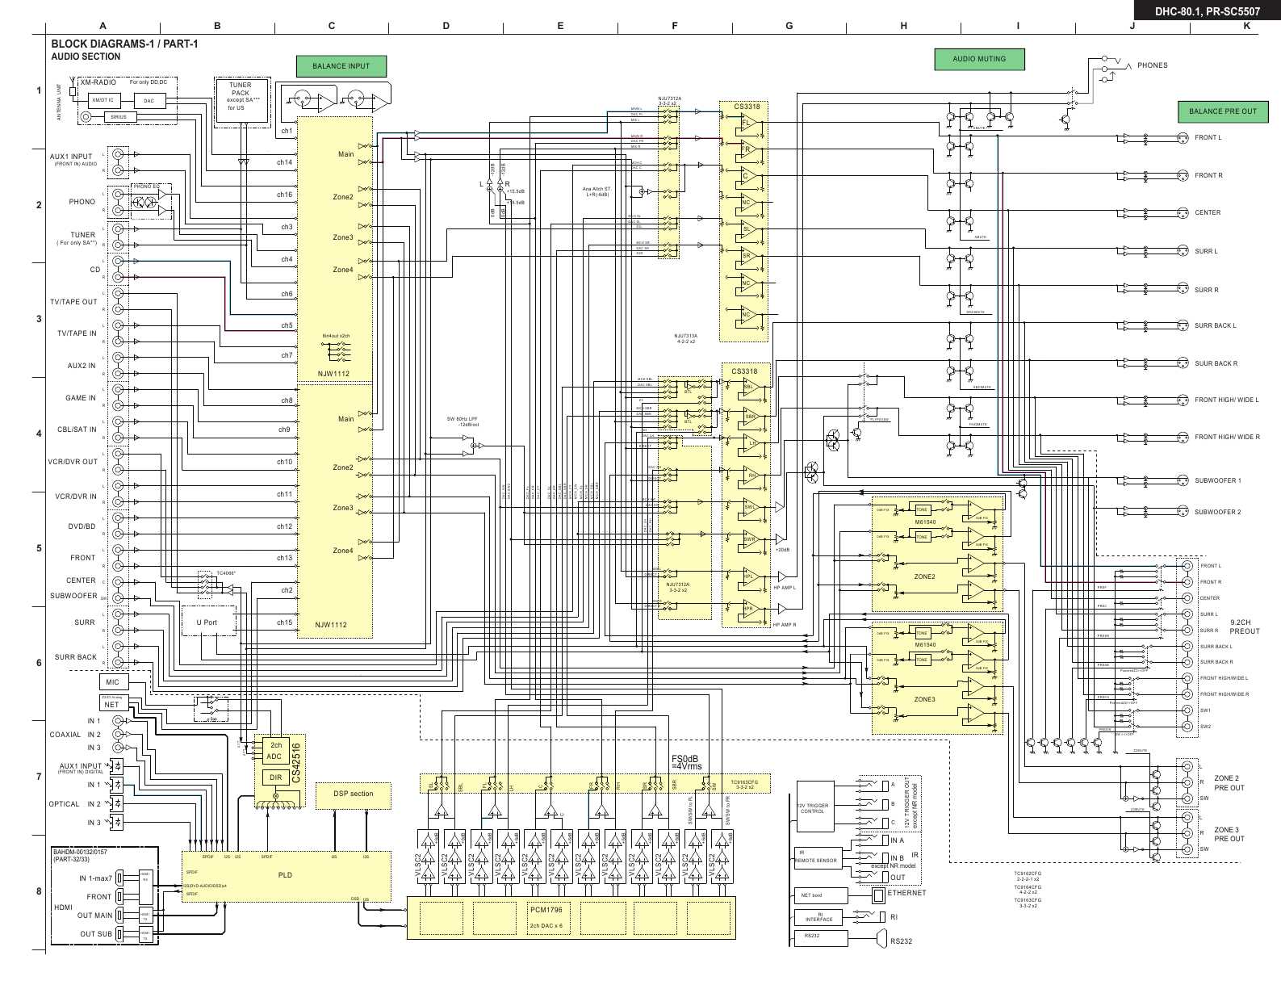1281x989 pixels.
Task: Click the HP AMP R label
Action: (784, 625)
